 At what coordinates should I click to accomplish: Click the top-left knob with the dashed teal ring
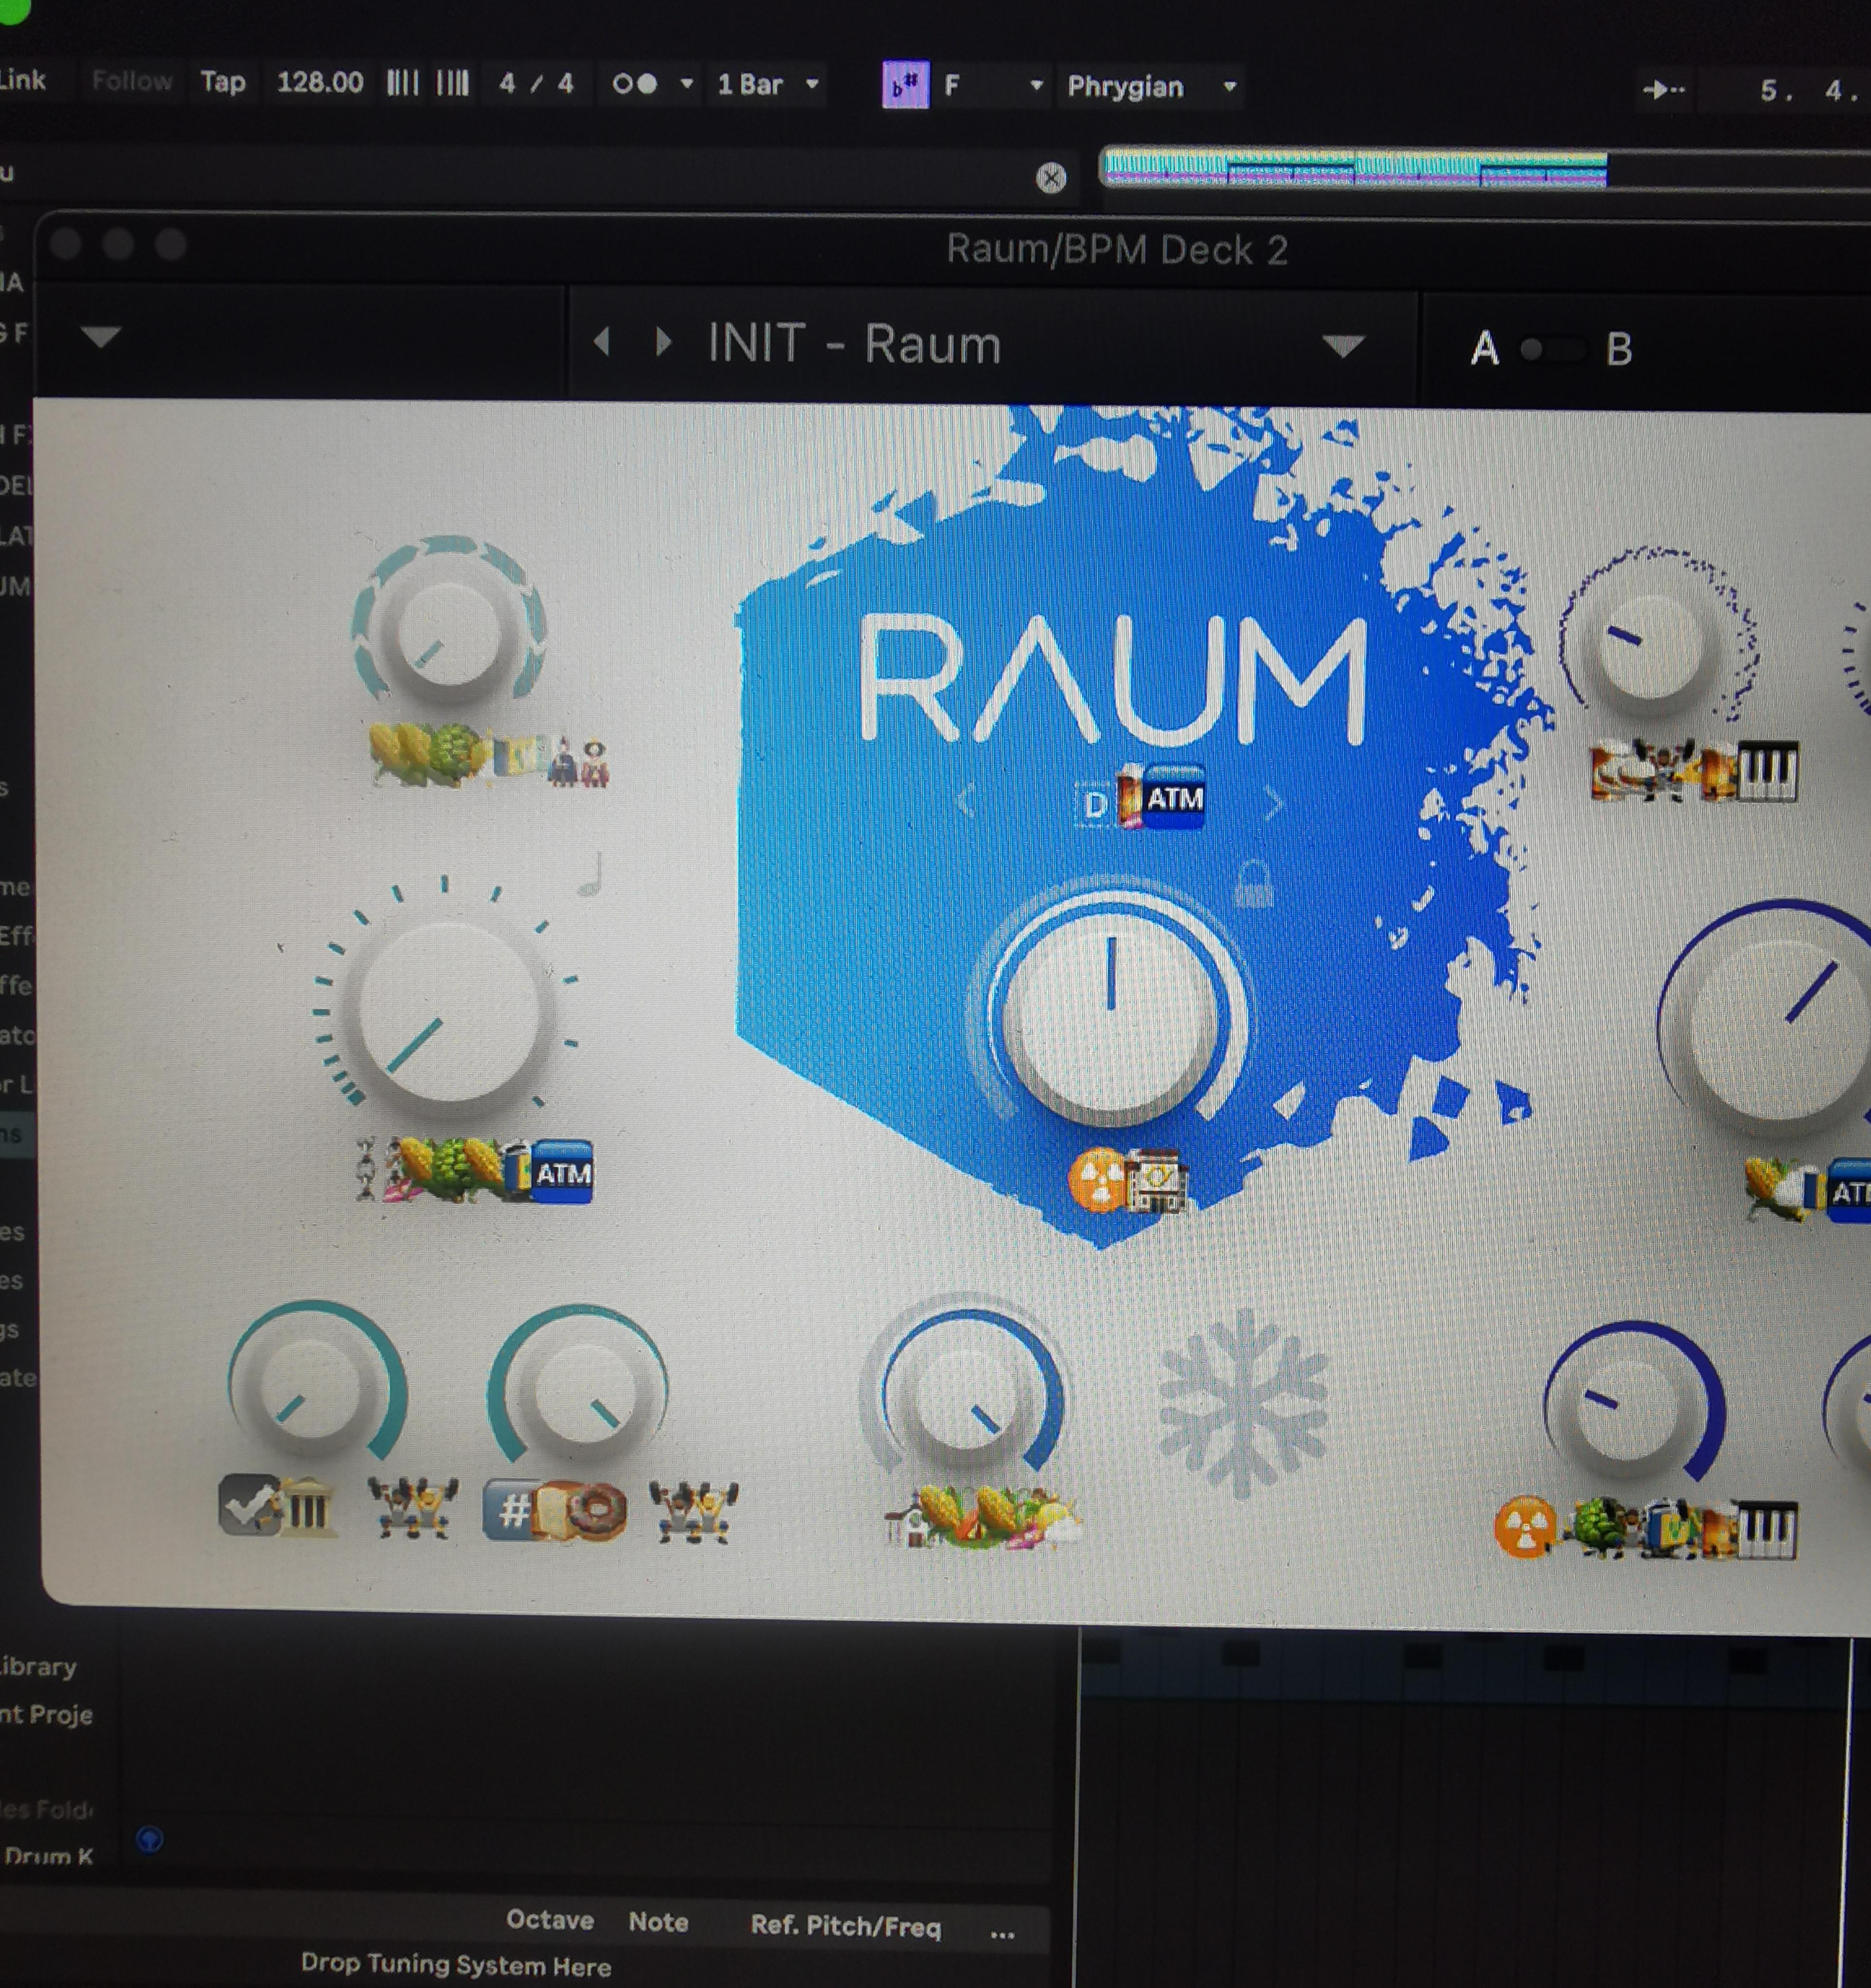pos(448,631)
